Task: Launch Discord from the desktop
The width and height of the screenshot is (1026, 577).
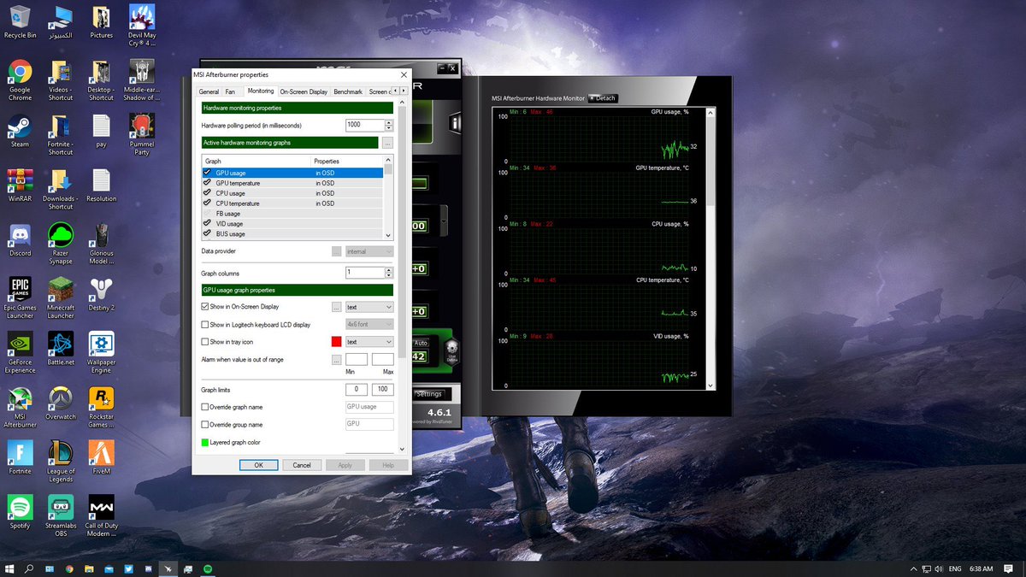Action: (20, 239)
